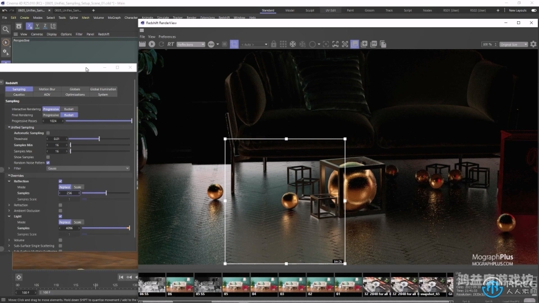Click the lock icon in RenderView toolbar
The image size is (539, 303).
274,44
